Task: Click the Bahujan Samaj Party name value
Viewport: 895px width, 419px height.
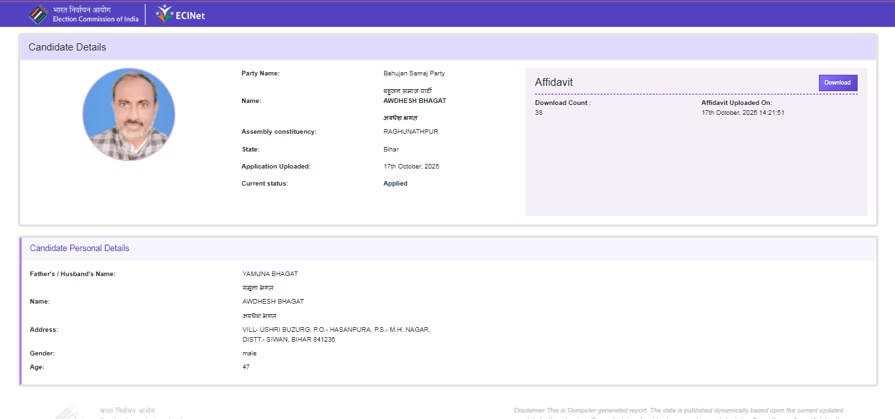Action: (414, 73)
